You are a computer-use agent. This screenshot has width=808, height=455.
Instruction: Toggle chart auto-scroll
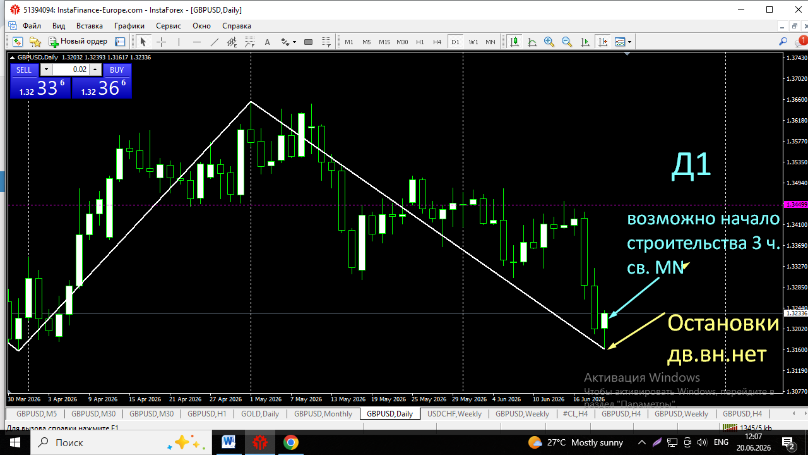[585, 42]
